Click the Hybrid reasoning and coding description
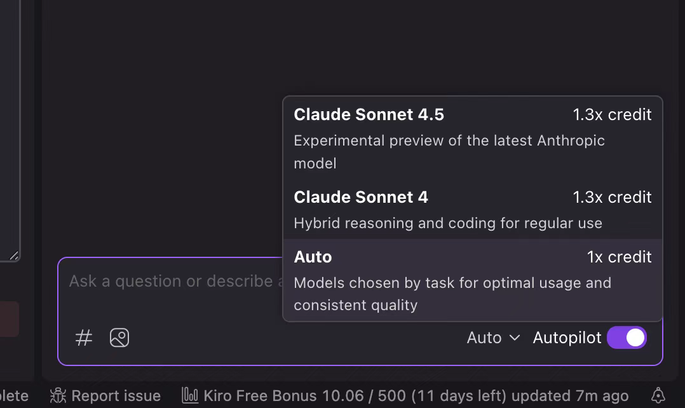 (448, 223)
